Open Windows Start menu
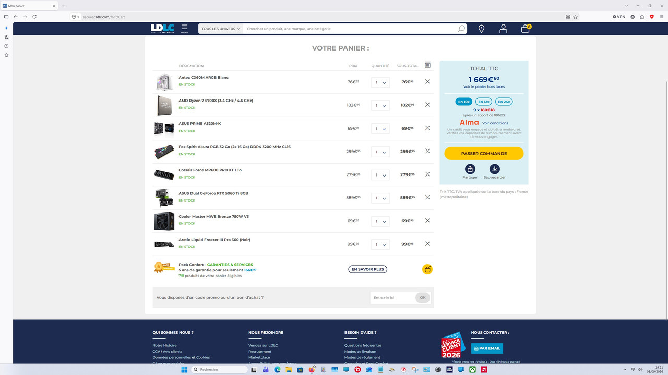 (x=184, y=369)
